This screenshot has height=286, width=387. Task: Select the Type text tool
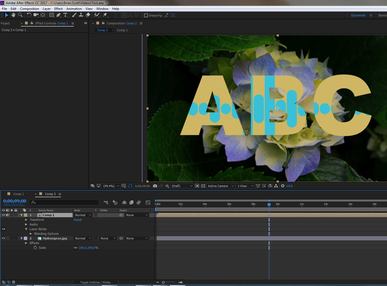65,15
